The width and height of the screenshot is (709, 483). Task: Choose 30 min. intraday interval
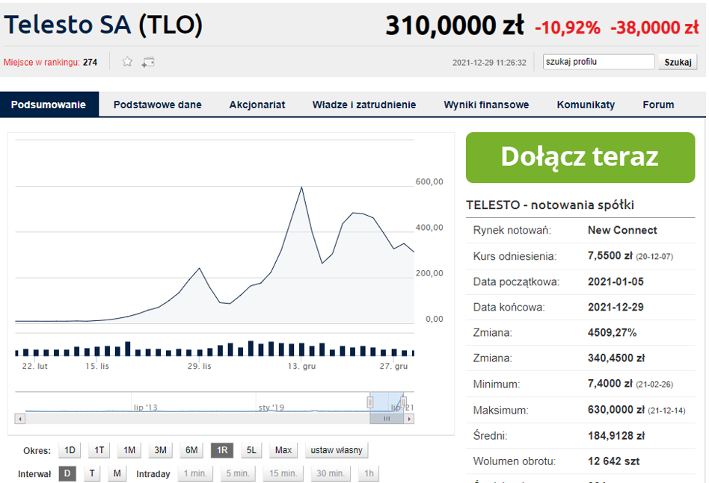330,473
